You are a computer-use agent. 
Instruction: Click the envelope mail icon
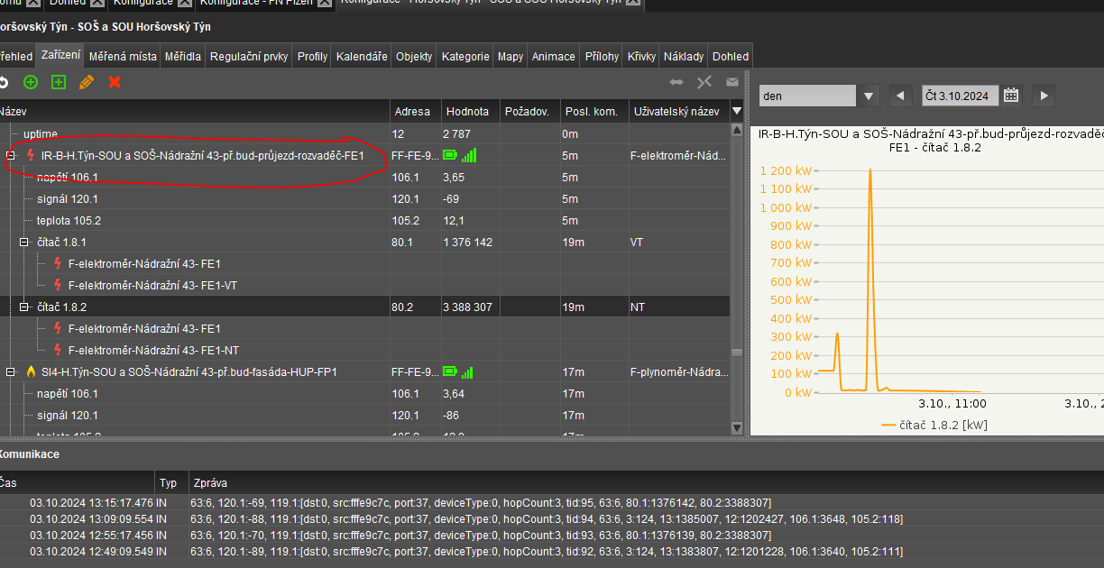(x=731, y=82)
